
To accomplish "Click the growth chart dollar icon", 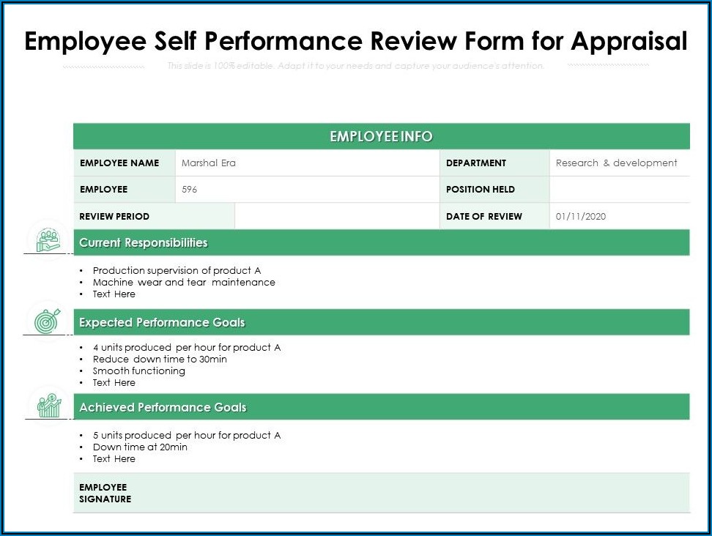I will pos(47,404).
